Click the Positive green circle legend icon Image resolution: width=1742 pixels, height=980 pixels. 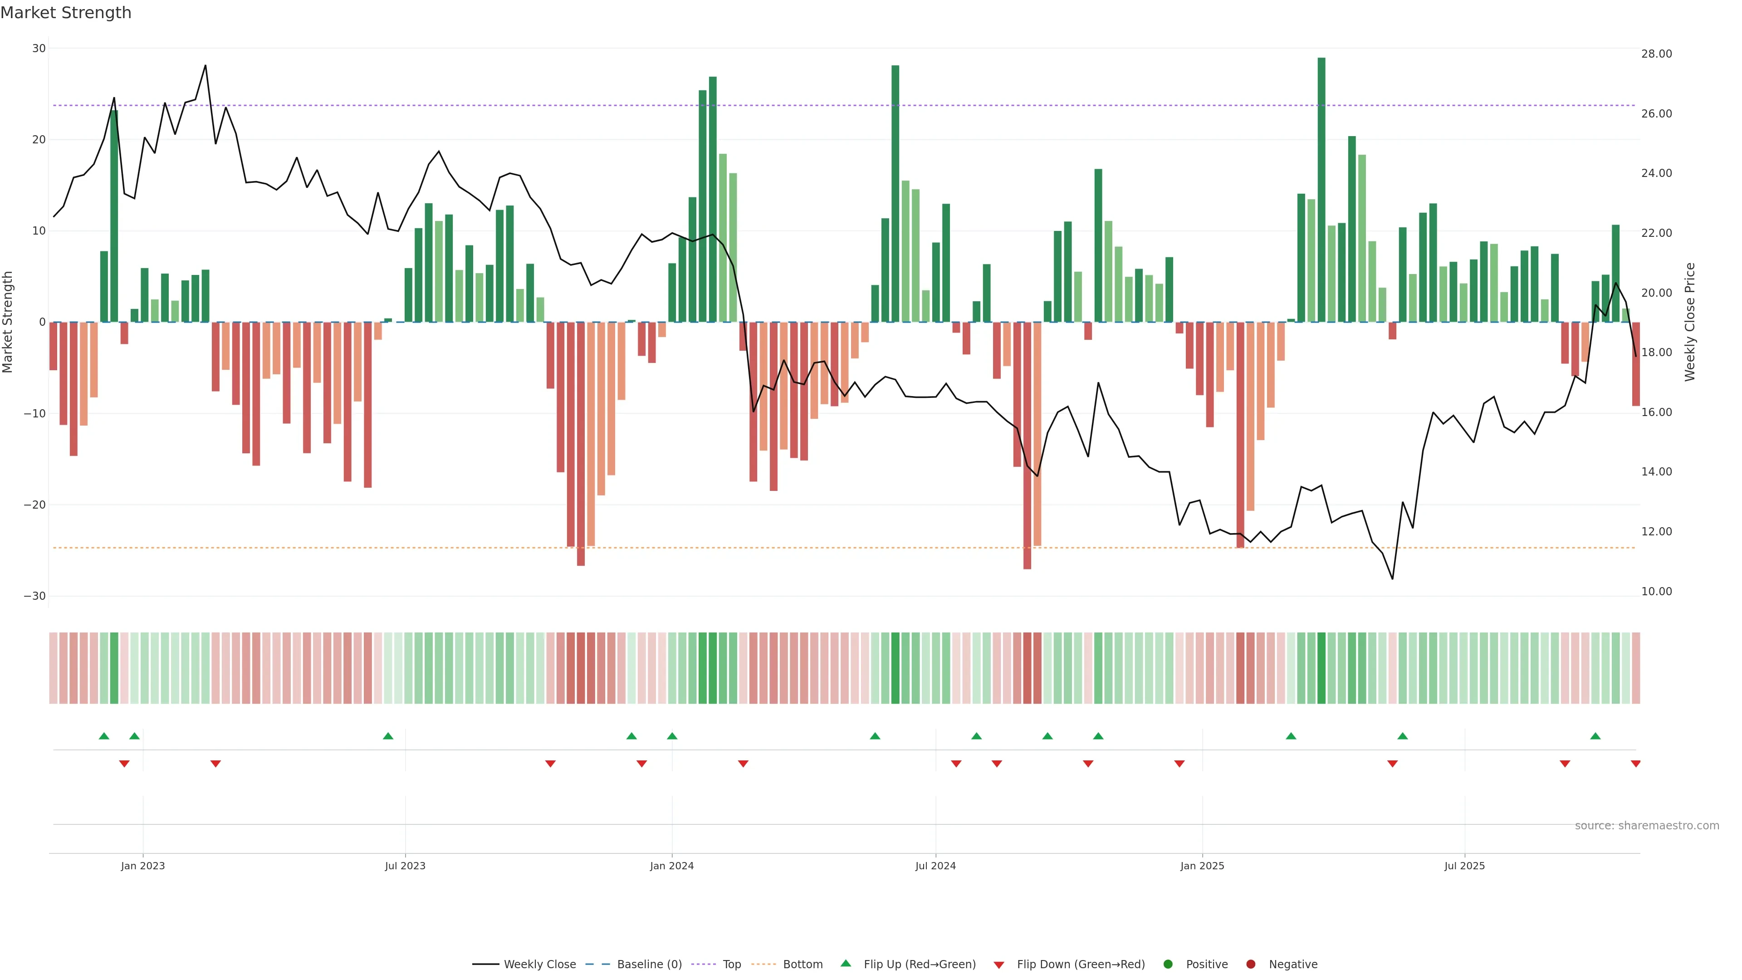click(1168, 965)
